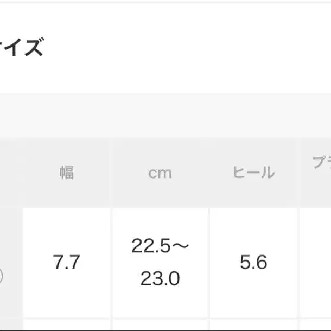Click the next-row cell in the プラ column

tap(316, 326)
